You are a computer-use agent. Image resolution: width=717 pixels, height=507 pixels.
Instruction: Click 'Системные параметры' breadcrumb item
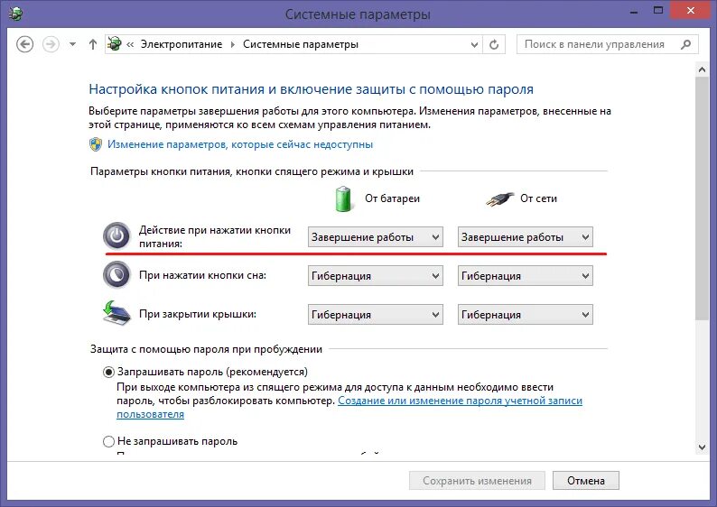coord(301,44)
